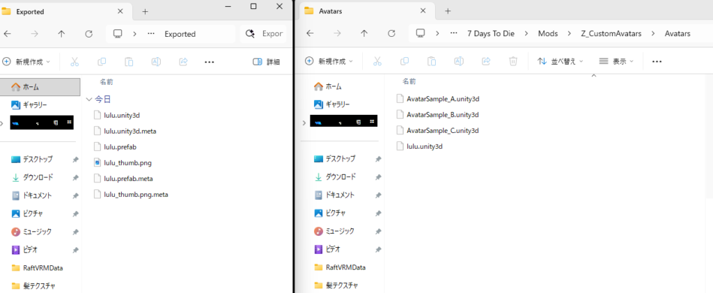The height and width of the screenshot is (293, 713).
Task: Collapse the 今日 group in Exported list
Action: point(88,100)
